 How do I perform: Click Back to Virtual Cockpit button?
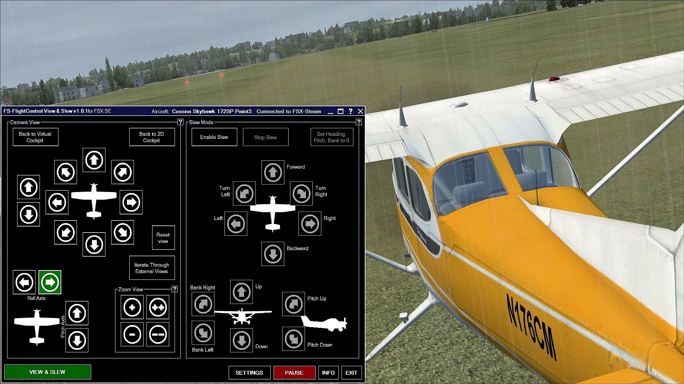(x=35, y=137)
